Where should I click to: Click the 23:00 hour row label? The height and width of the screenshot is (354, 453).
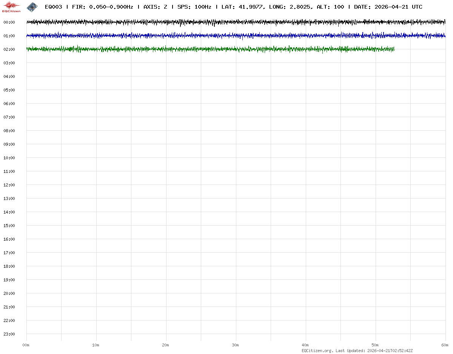click(9, 334)
